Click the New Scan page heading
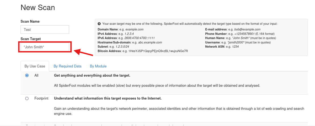315x126 pixels. pos(38,8)
